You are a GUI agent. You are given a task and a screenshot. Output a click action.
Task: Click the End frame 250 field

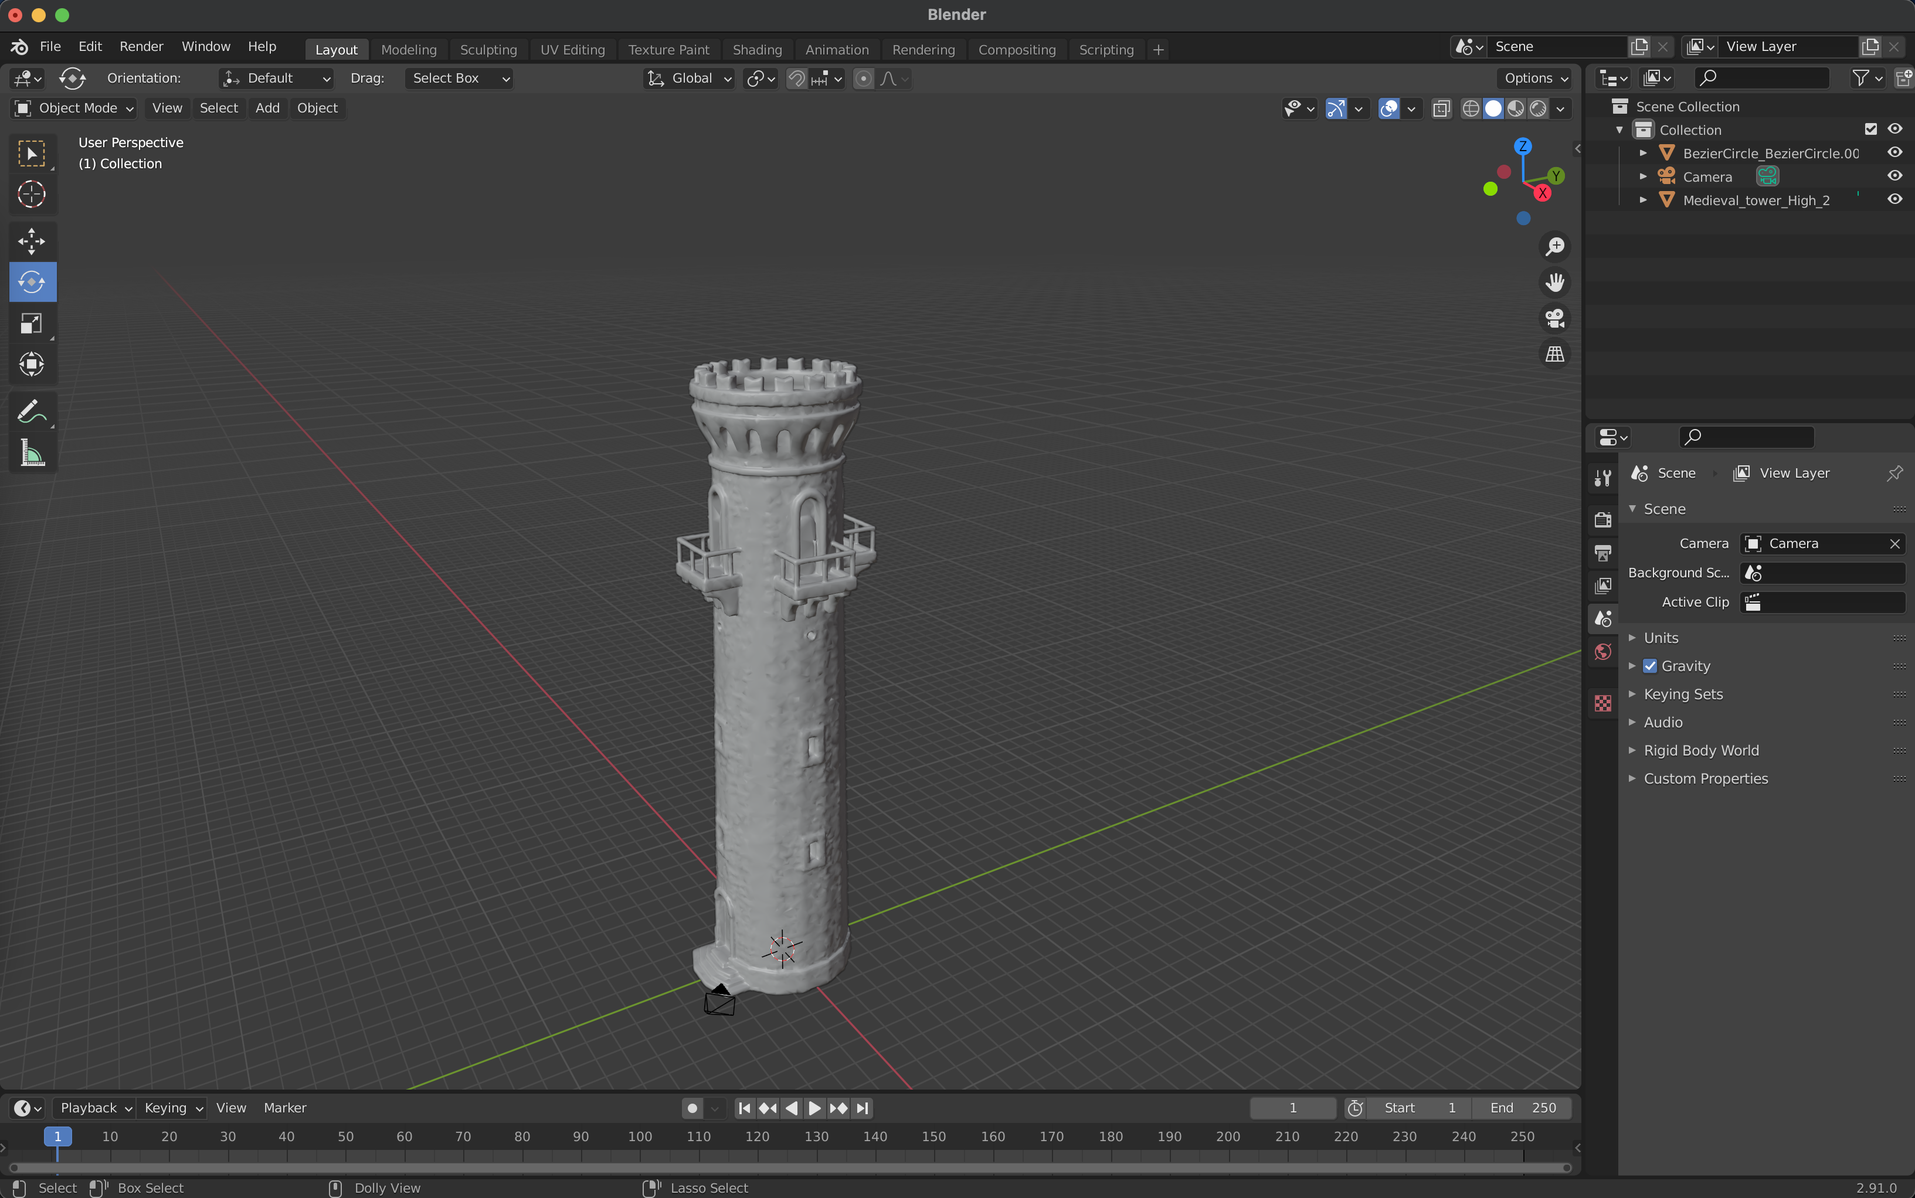[x=1522, y=1108]
